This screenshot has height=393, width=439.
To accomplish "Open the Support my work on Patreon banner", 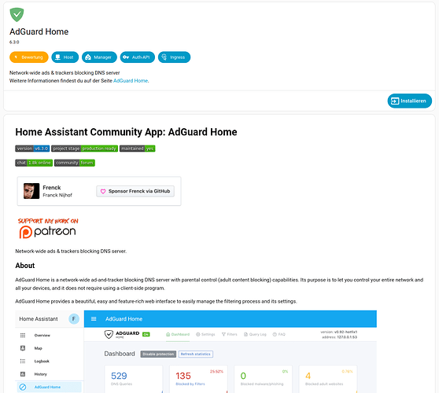I will [48, 228].
